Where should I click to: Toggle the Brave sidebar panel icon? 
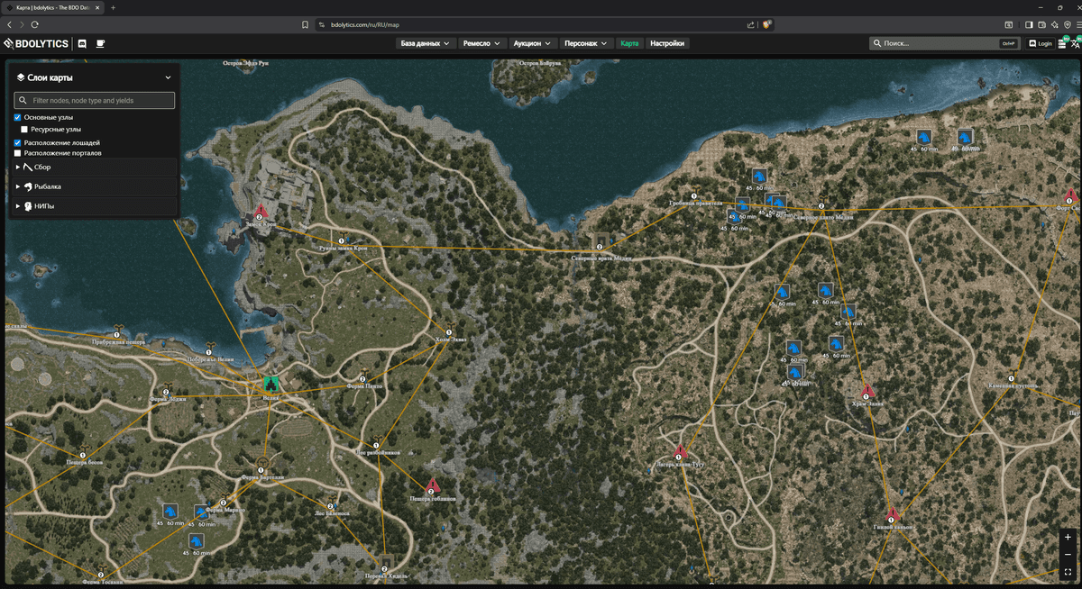1029,24
